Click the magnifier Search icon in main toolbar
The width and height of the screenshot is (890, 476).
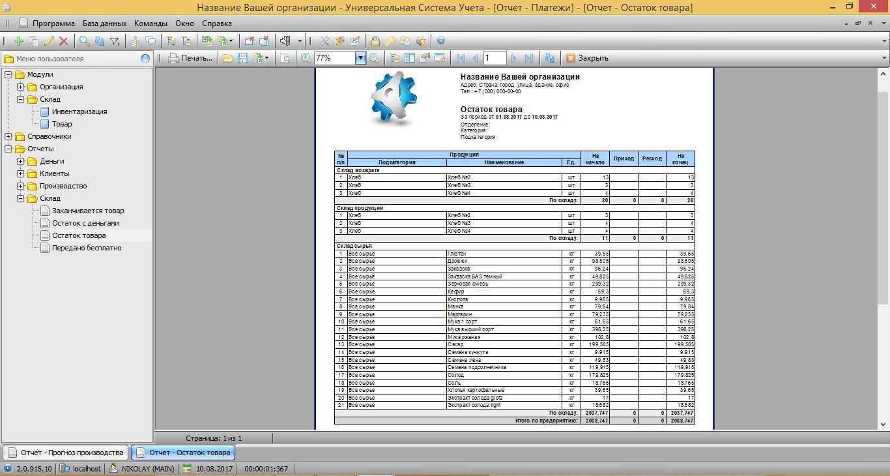pyautogui.click(x=85, y=41)
